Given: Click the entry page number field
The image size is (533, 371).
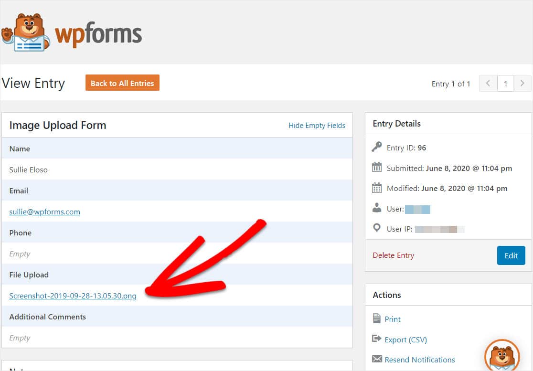Looking at the screenshot, I should (505, 83).
